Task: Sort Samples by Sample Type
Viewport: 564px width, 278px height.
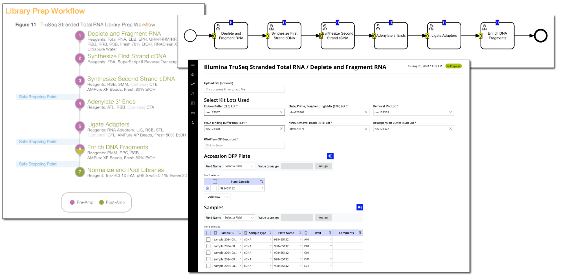Action: point(270,233)
